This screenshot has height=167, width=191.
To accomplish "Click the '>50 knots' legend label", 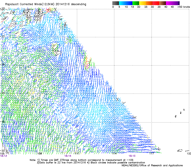I will click(x=184, y=7).
